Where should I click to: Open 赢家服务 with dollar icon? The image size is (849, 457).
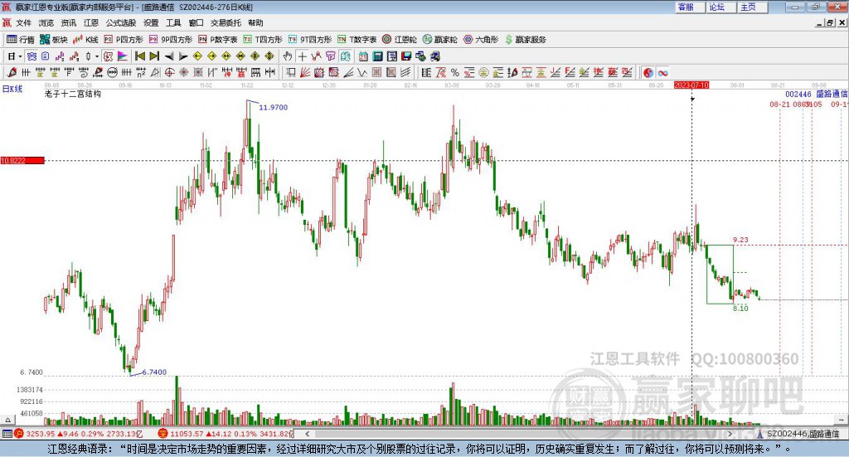pos(525,40)
